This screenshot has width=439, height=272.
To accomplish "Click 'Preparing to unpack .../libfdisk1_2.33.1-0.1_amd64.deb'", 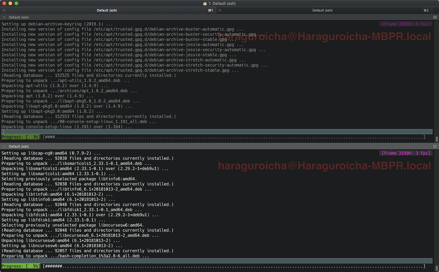I will coord(72,210).
